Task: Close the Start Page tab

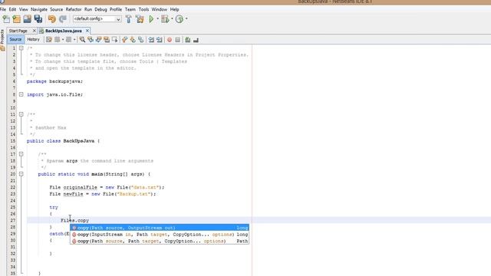Action: coord(34,31)
